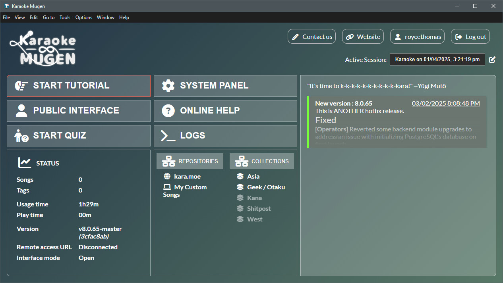The height and width of the screenshot is (283, 503).
Task: Open the Public Interface button
Action: [x=79, y=111]
